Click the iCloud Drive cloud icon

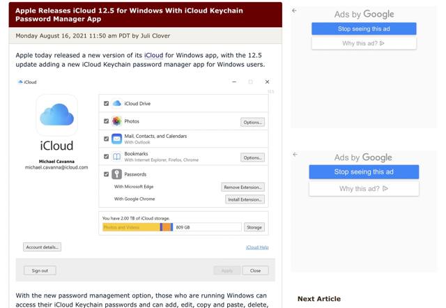pos(116,104)
